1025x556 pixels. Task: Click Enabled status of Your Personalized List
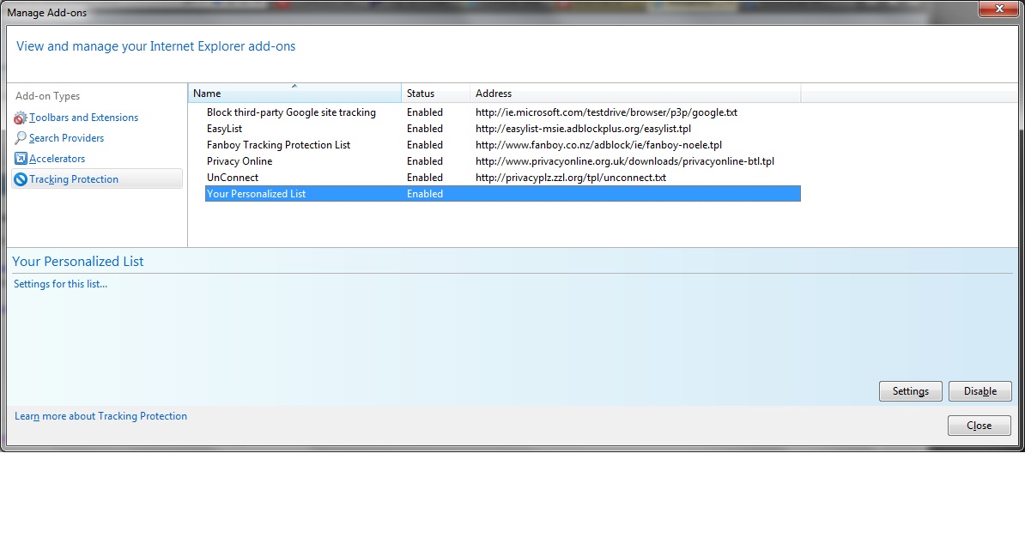[x=425, y=194]
